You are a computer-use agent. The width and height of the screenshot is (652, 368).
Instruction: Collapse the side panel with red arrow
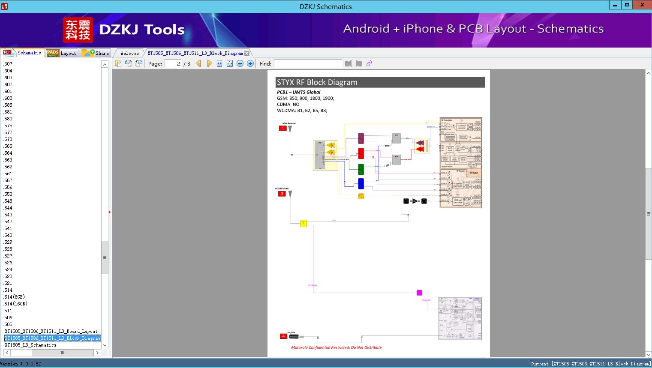110,212
